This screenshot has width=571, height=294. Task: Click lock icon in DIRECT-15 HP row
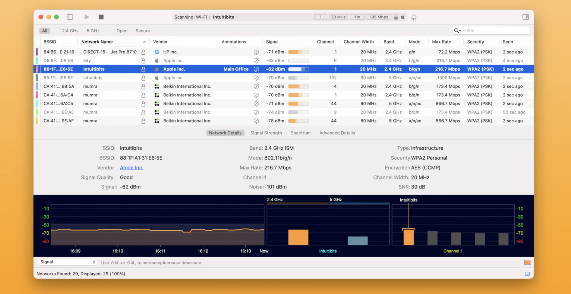point(143,52)
